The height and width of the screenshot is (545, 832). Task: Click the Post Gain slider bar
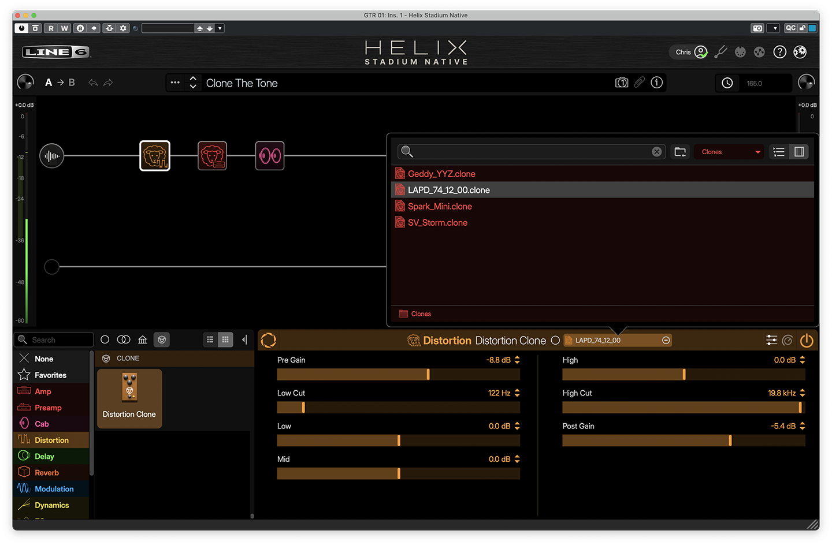point(684,441)
